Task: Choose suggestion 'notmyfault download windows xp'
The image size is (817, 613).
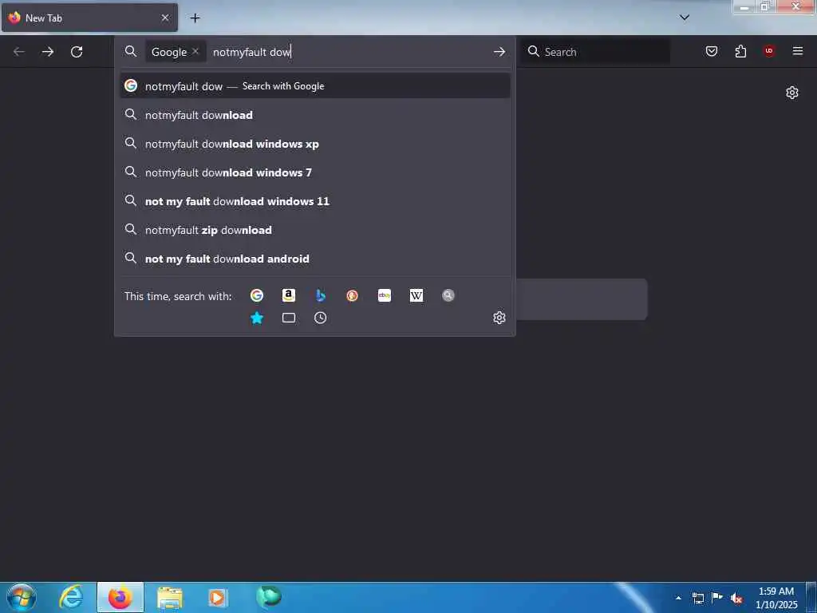Action: (x=314, y=144)
